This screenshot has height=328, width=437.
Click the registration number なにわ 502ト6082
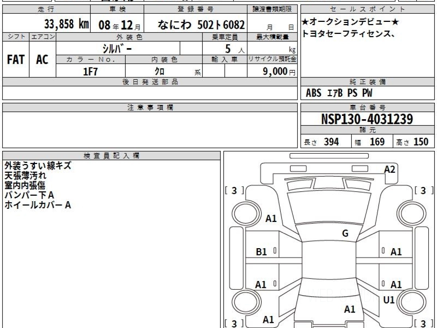[x=201, y=25]
